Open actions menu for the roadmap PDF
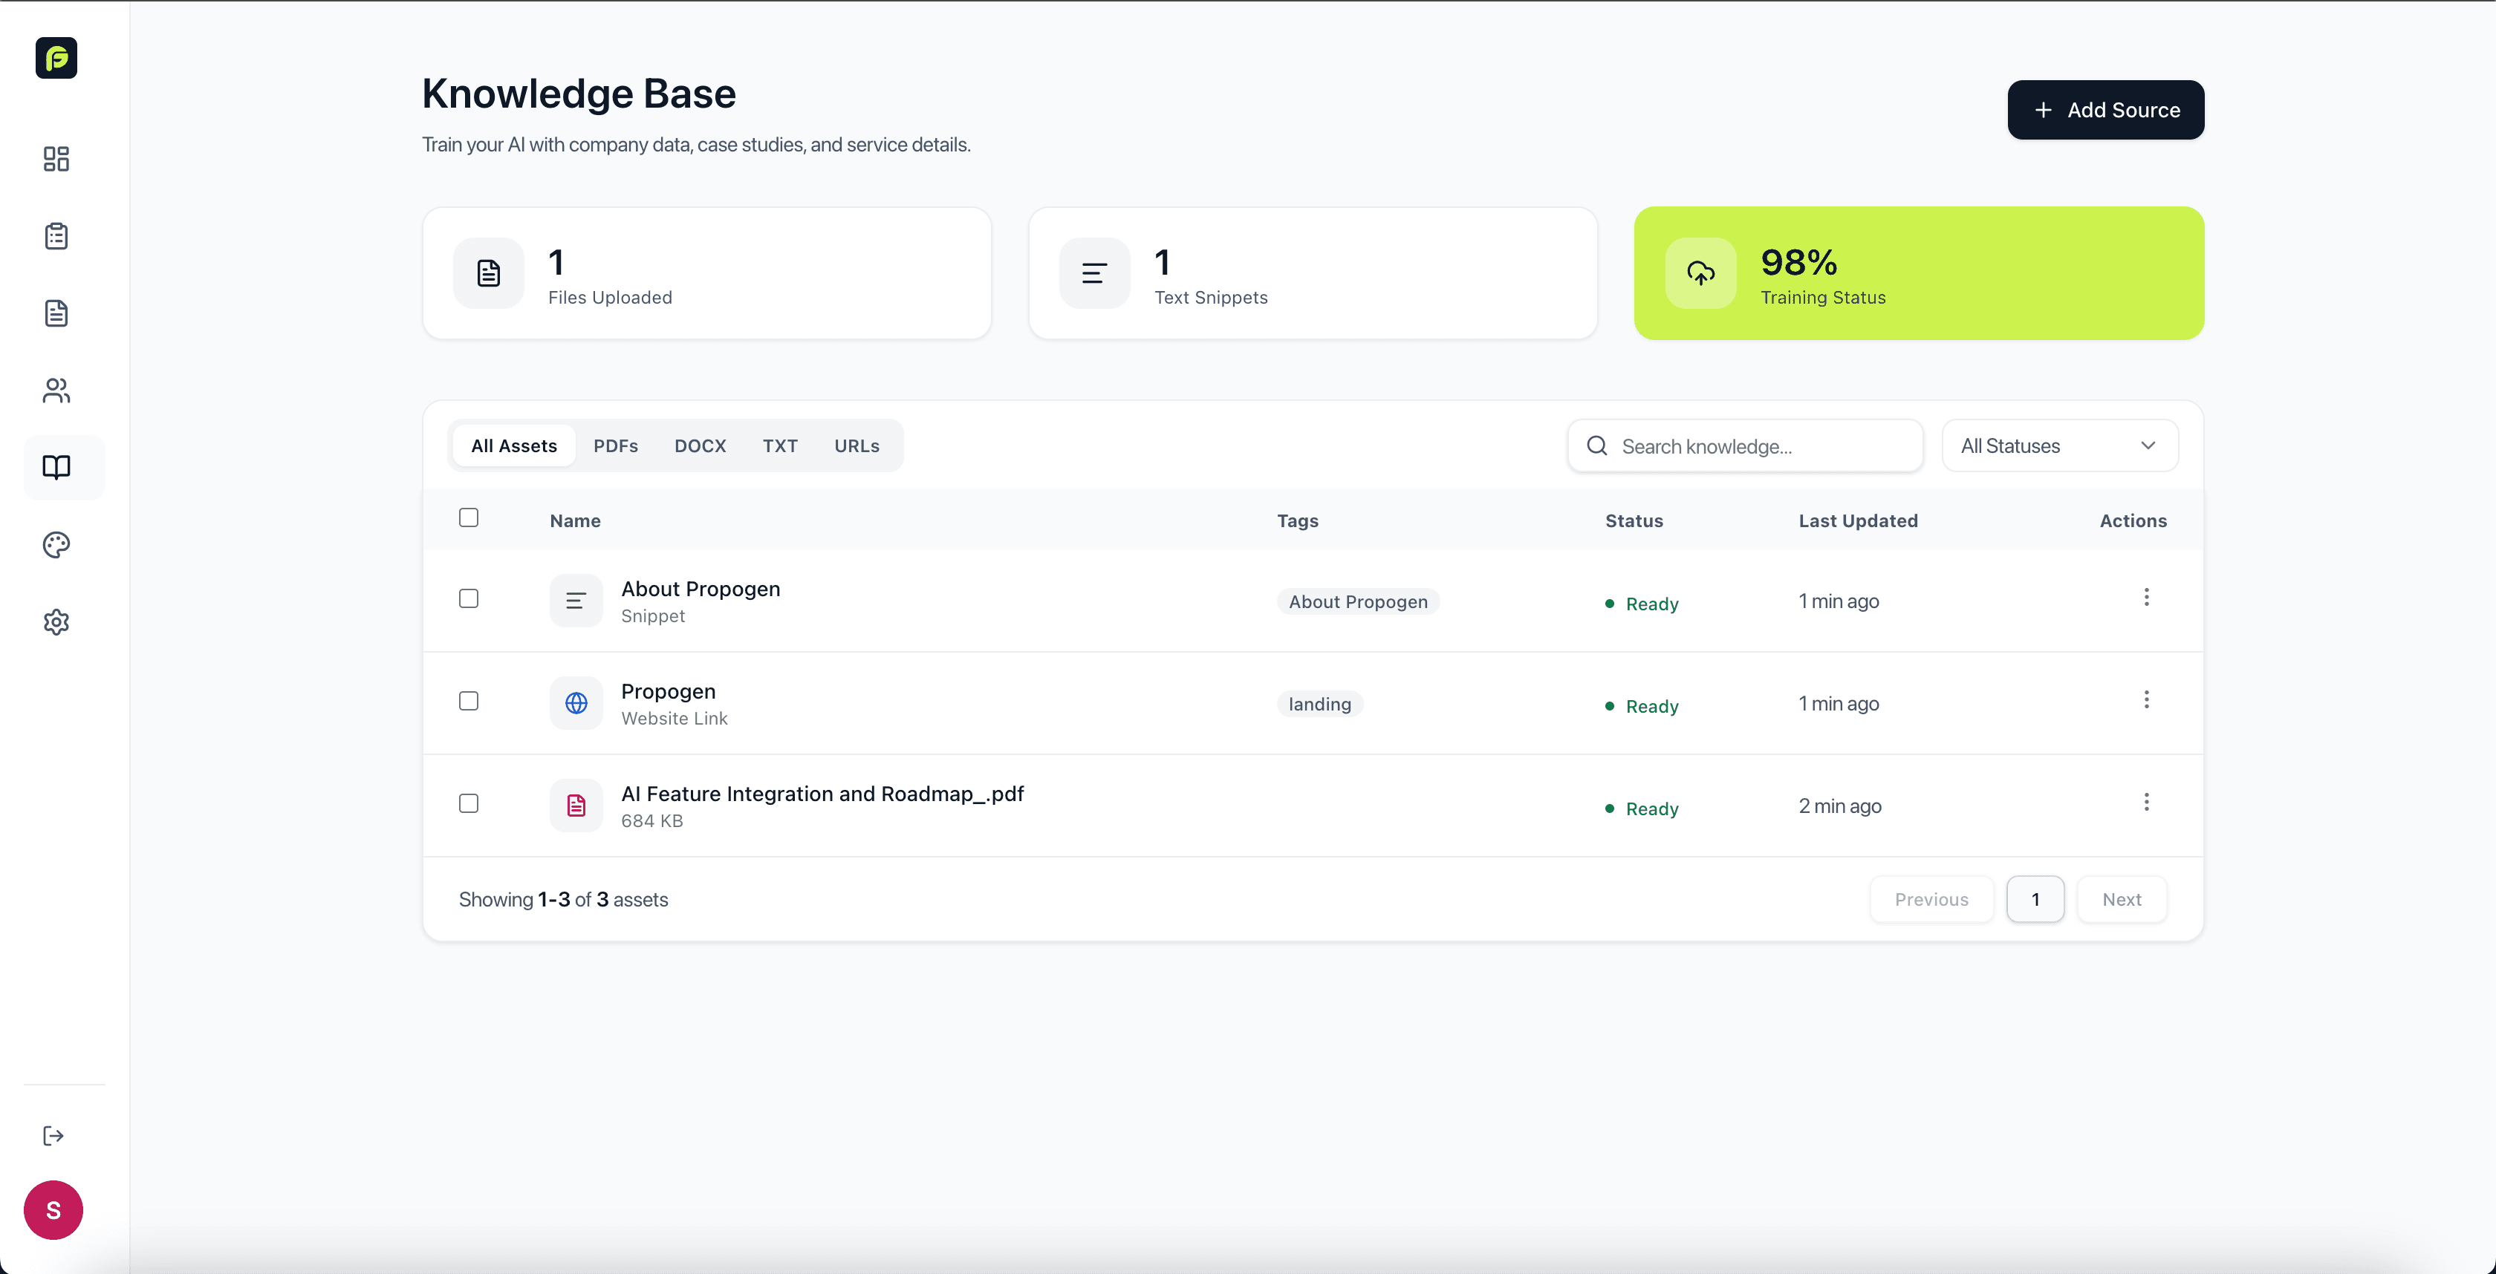This screenshot has width=2496, height=1274. tap(2146, 802)
